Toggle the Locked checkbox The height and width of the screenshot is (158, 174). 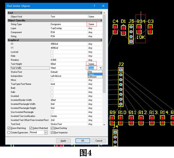click(x=52, y=52)
